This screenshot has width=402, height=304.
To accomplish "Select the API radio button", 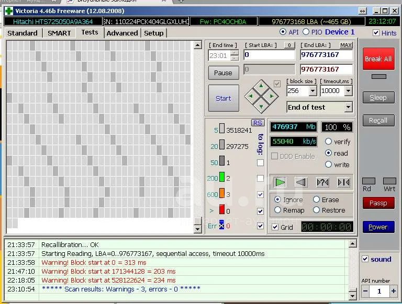I will [283, 32].
